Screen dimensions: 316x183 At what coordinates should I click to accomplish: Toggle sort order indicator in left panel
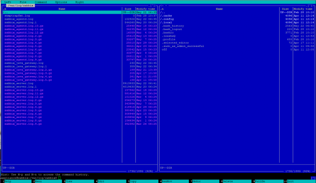(x=4, y=9)
